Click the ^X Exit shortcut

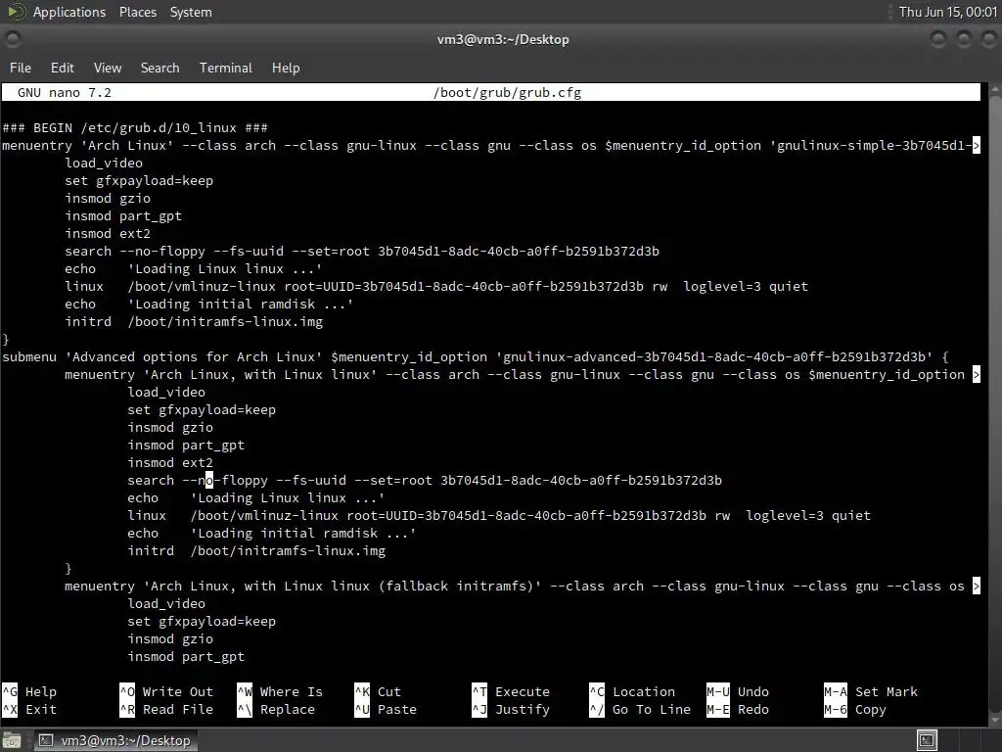(x=30, y=710)
